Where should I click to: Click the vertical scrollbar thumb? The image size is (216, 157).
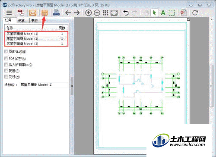click(x=211, y=86)
